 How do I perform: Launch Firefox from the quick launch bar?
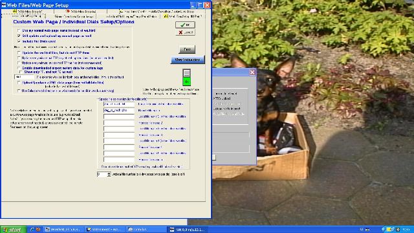38,229
